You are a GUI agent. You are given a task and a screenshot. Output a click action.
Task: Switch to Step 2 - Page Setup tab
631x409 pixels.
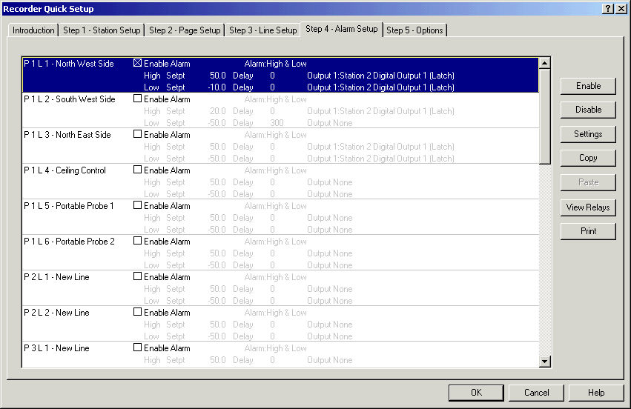(185, 30)
